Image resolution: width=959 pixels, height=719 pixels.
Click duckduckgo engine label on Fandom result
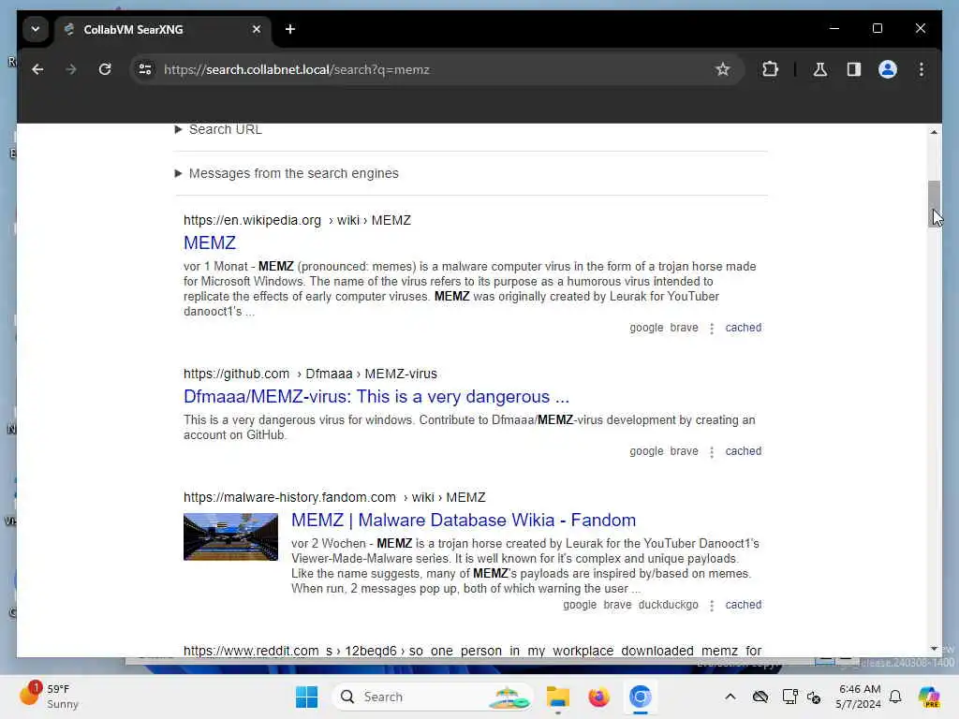point(668,605)
